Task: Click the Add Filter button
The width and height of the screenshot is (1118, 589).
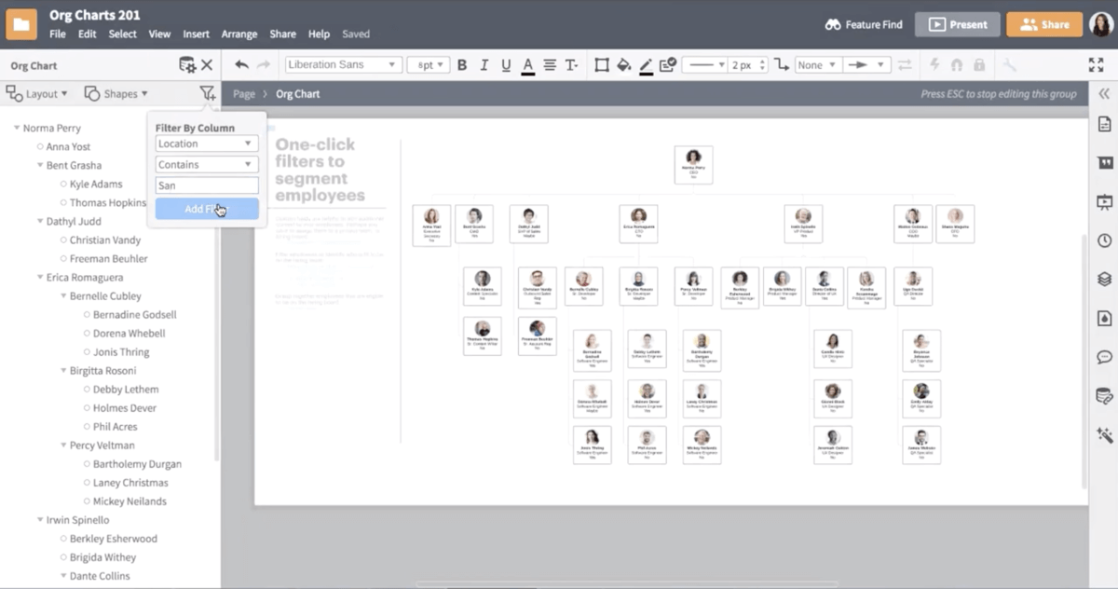Action: pos(207,209)
